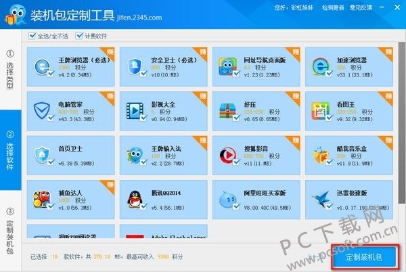The image size is (406, 272).
Task: Uncheck the 好压 tile checkbox
Action: tap(237, 118)
